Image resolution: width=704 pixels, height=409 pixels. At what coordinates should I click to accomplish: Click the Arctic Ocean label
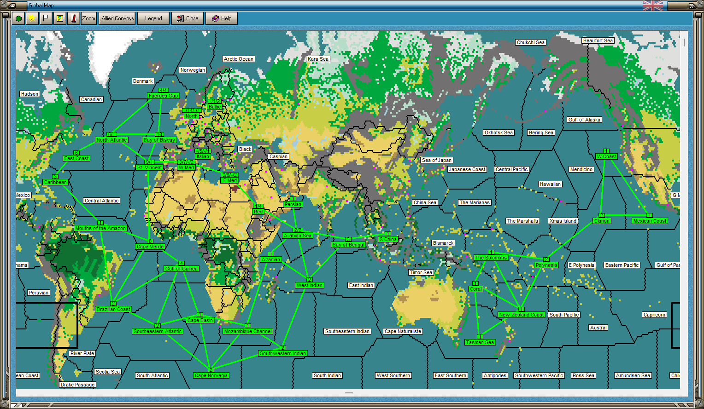tap(239, 59)
